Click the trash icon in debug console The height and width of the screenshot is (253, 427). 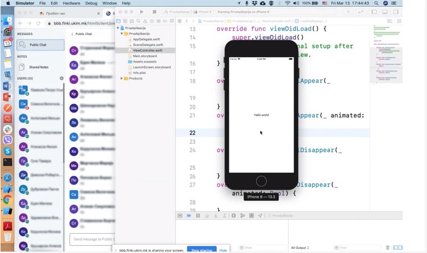click(388, 248)
